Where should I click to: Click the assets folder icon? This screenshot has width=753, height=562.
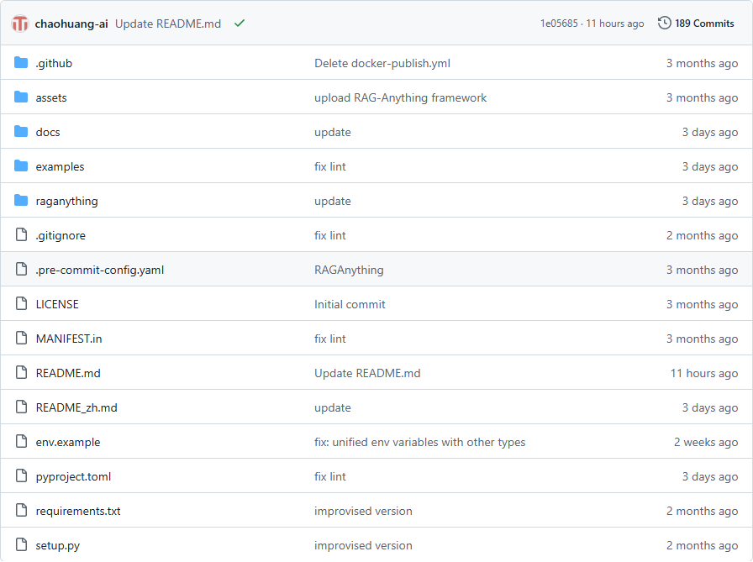[x=21, y=97]
